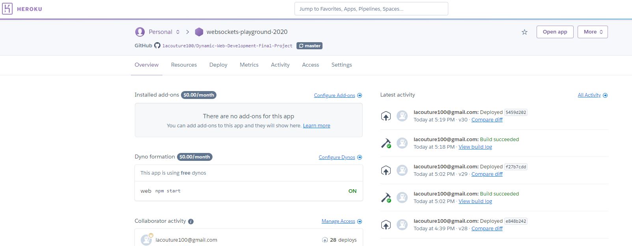Click the purple hexagon app icon
Image resolution: width=632 pixels, height=246 pixels.
[199, 32]
